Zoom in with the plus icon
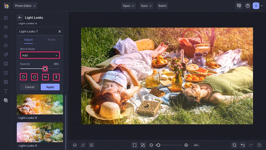This screenshot has height=150, width=266. pos(186,145)
